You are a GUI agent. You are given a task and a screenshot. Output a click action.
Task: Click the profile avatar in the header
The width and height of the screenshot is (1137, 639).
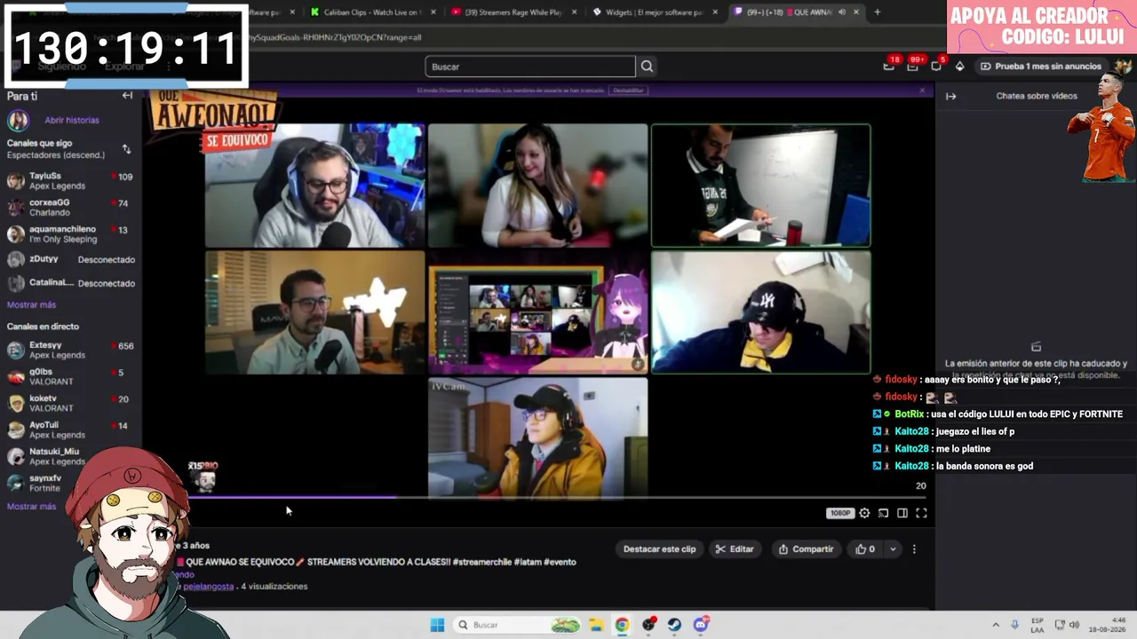coord(1123,67)
